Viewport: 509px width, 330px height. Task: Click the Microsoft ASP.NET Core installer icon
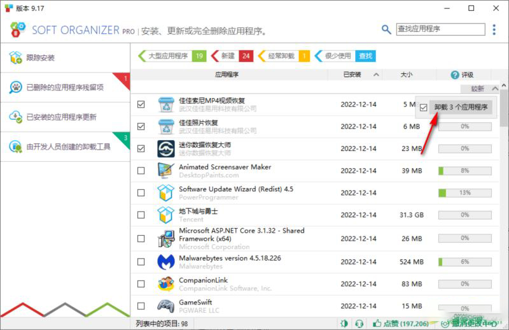(x=166, y=239)
